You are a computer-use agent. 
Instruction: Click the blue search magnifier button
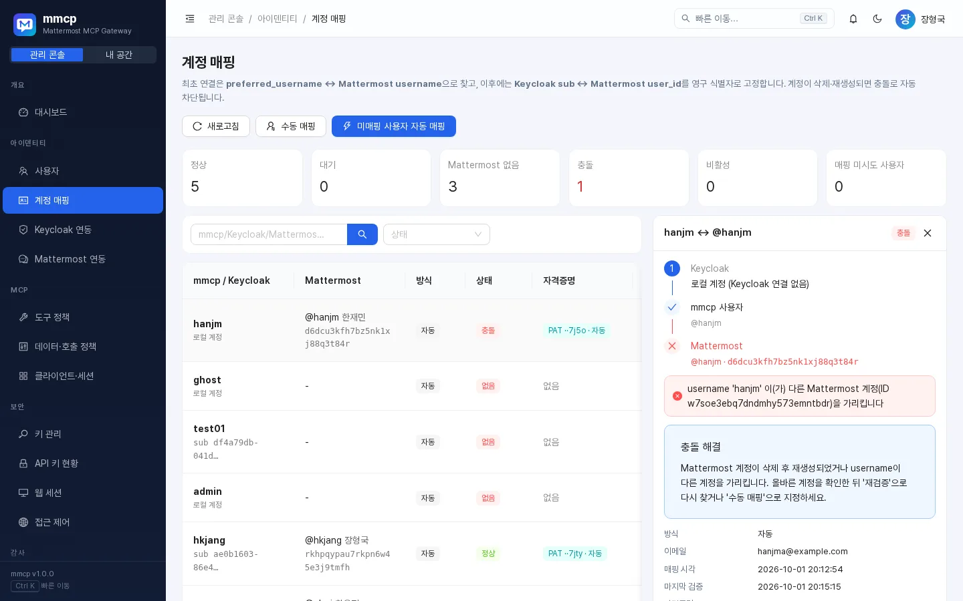click(362, 234)
